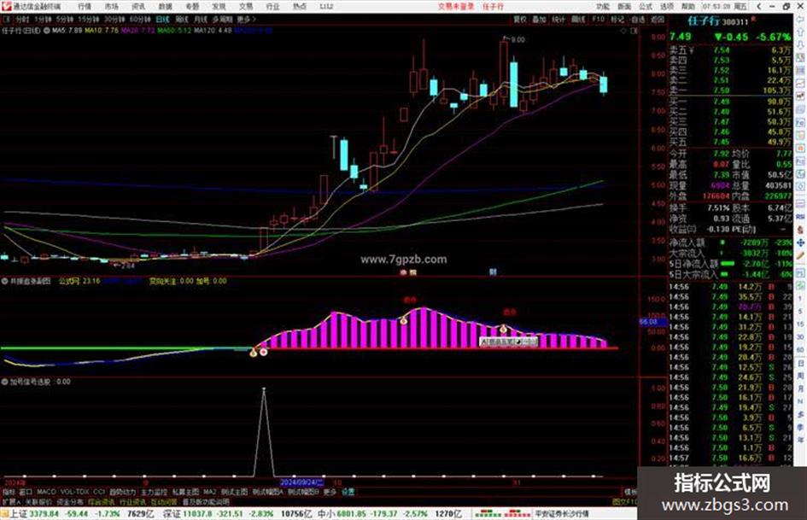Open the 数据 menu

(165, 7)
